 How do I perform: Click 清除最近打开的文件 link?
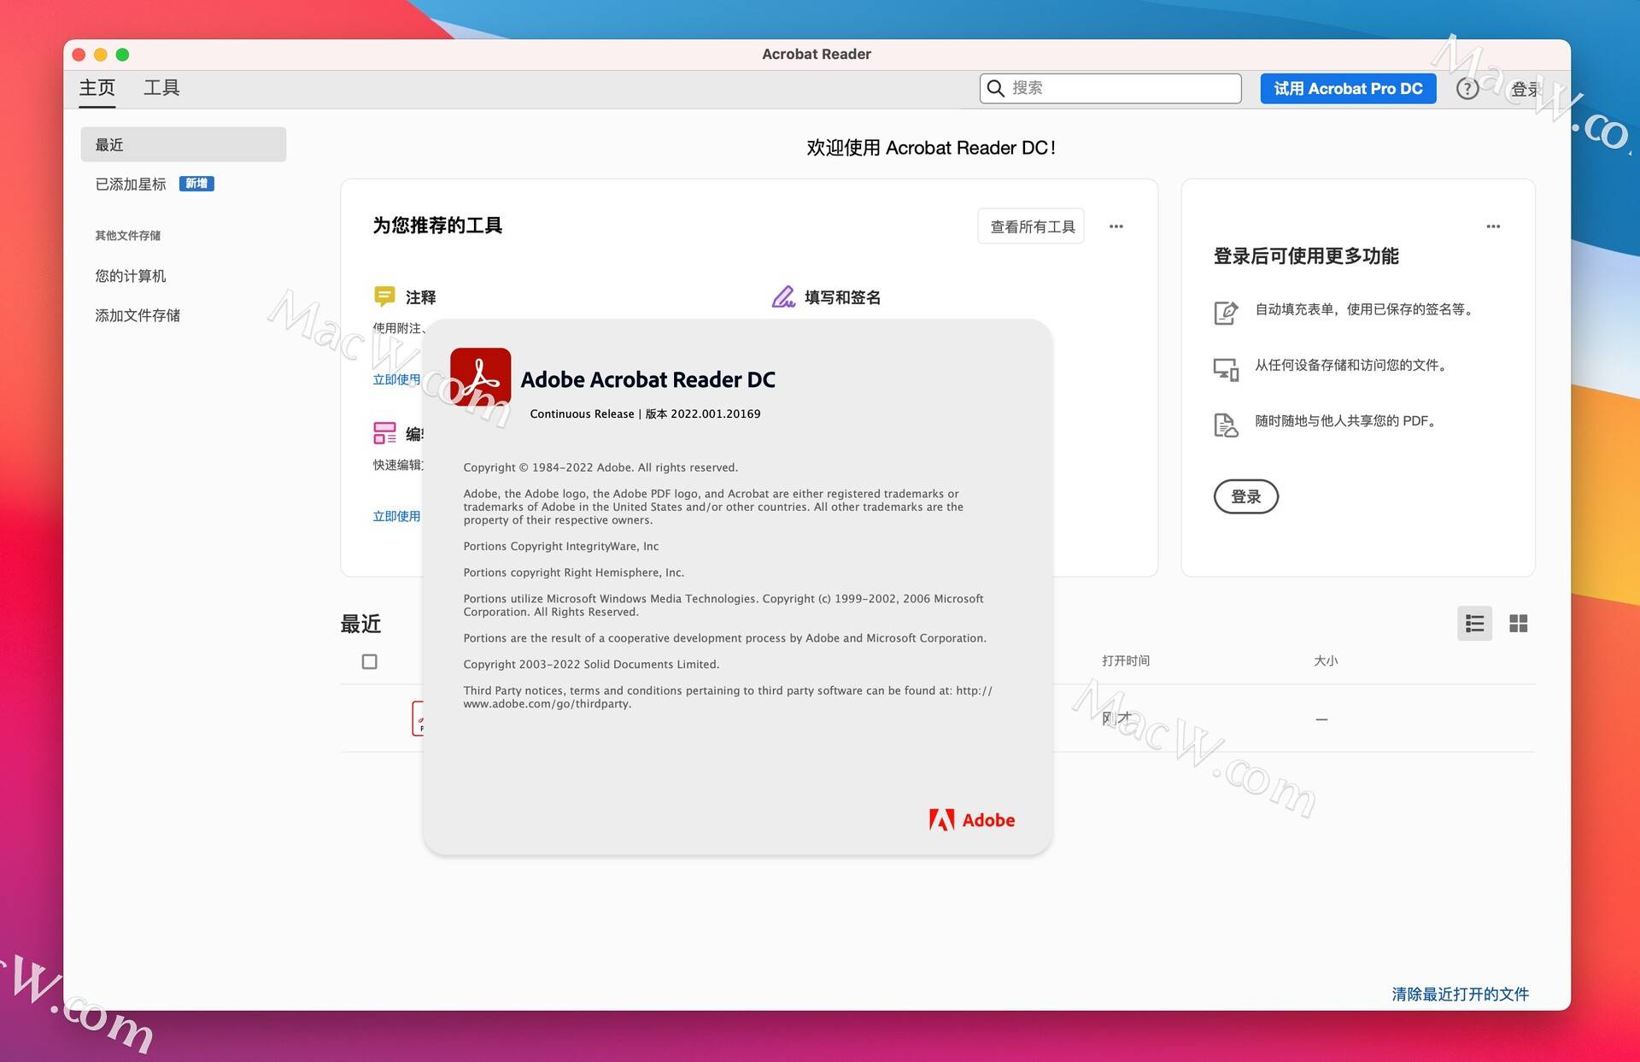point(1460,994)
